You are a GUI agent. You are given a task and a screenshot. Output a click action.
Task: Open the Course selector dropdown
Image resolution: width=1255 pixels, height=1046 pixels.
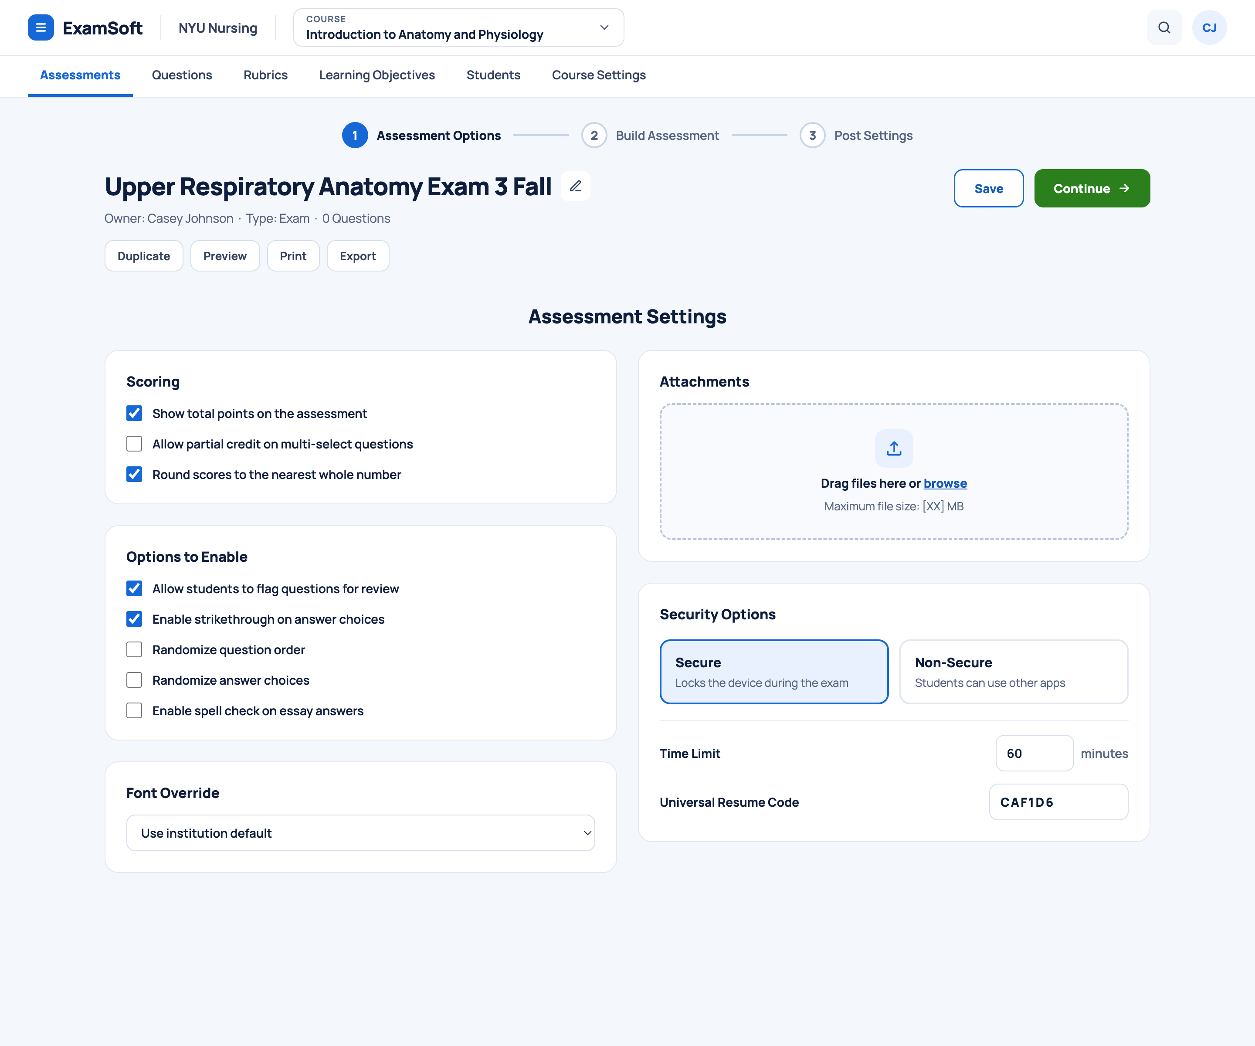click(x=458, y=27)
